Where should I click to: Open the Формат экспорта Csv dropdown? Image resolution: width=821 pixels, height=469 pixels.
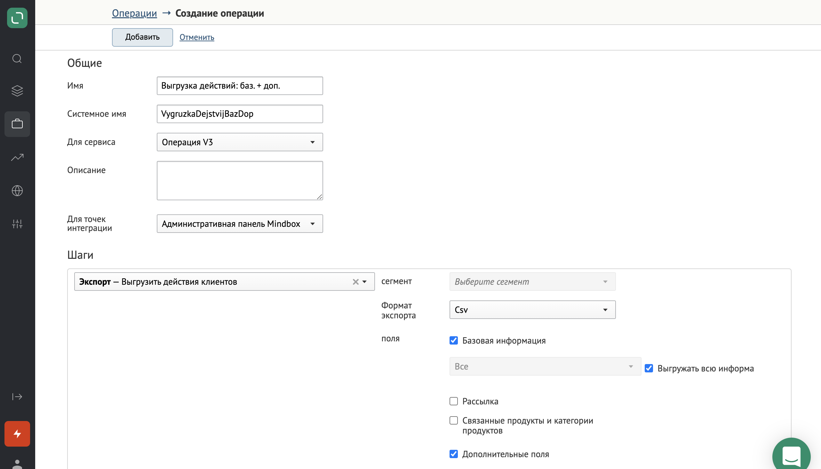pos(532,310)
